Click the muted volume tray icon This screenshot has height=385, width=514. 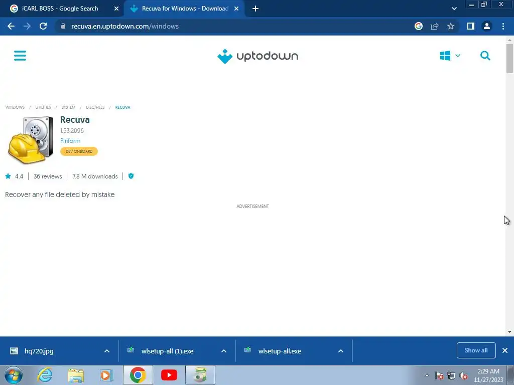pyautogui.click(x=463, y=376)
